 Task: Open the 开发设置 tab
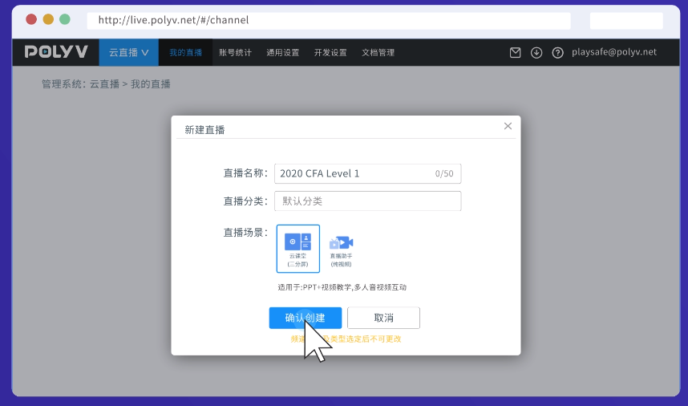pos(330,53)
